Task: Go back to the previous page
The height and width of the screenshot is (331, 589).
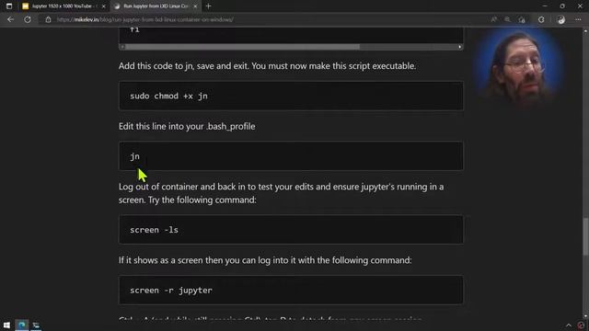Action: point(10,19)
